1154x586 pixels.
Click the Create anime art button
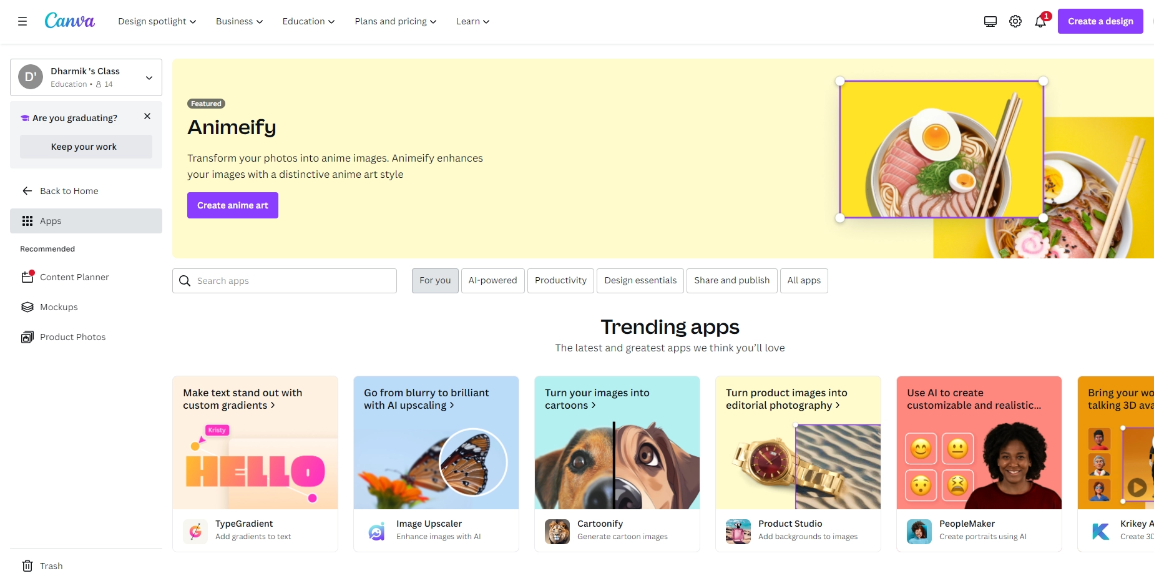coord(232,205)
